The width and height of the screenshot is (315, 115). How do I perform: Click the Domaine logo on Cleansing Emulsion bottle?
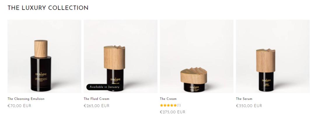pyautogui.click(x=41, y=74)
